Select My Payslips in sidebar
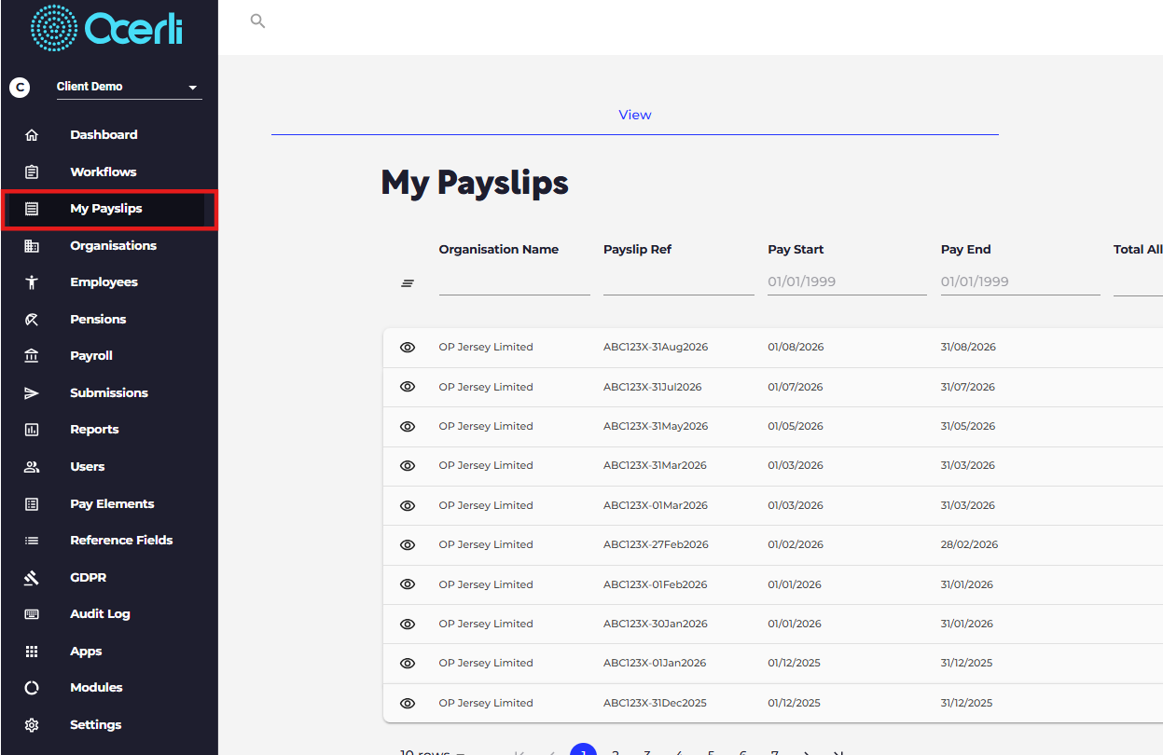The image size is (1163, 755). coord(109,209)
